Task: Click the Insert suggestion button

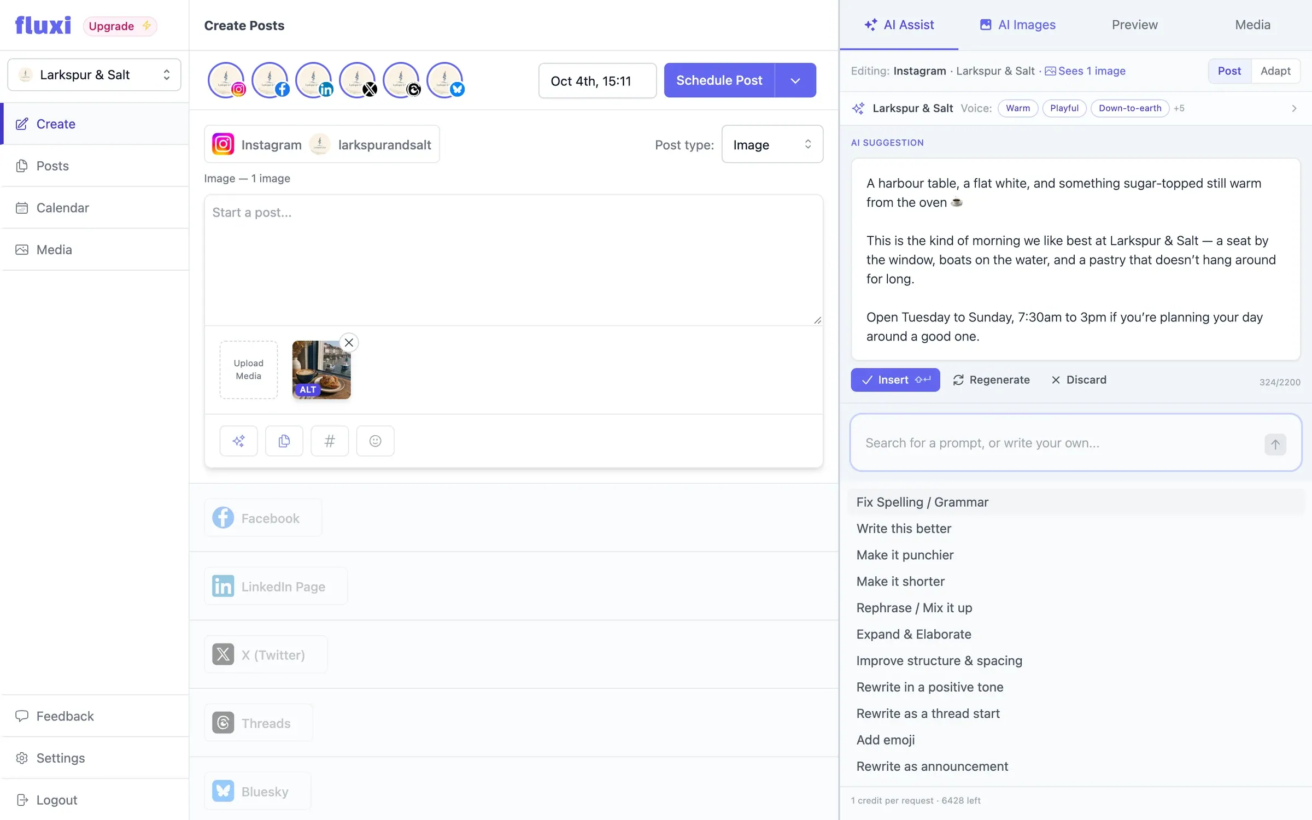Action: point(895,380)
